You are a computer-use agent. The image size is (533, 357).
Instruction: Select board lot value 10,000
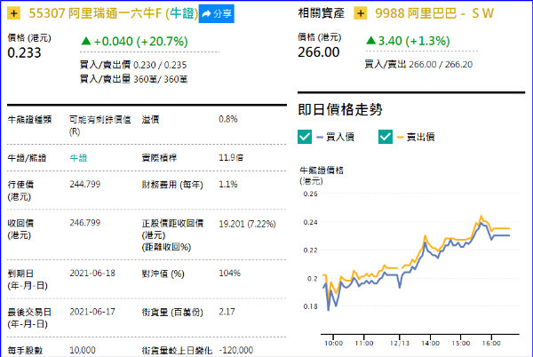tap(83, 350)
